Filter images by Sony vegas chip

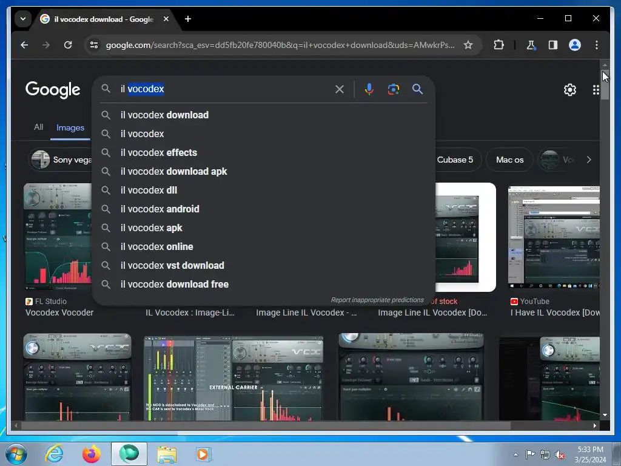pyautogui.click(x=60, y=160)
